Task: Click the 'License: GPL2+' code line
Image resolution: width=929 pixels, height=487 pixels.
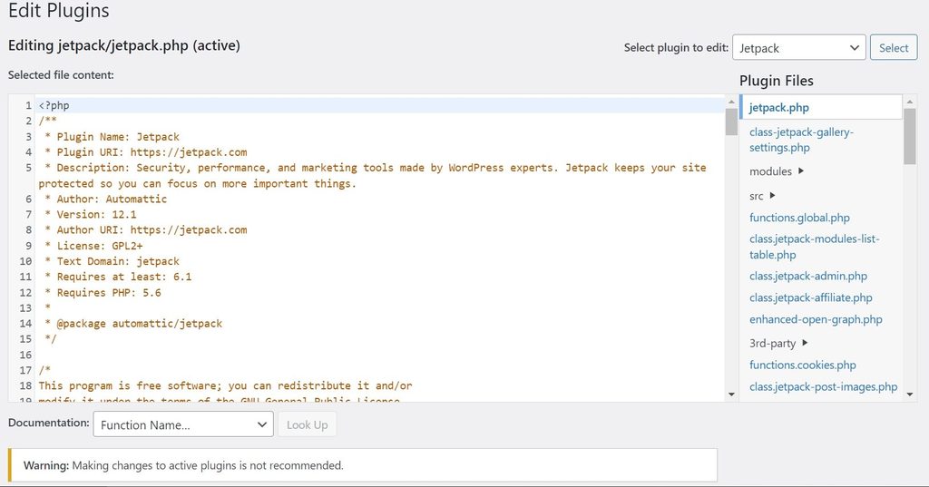Action: pyautogui.click(x=93, y=246)
